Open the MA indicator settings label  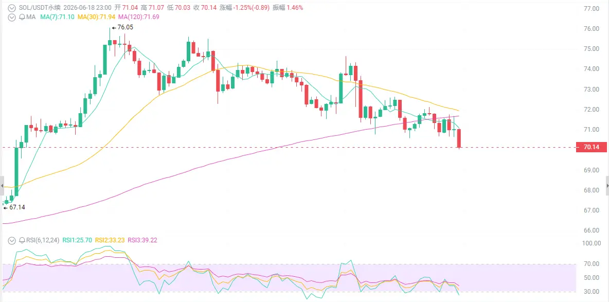[31, 17]
